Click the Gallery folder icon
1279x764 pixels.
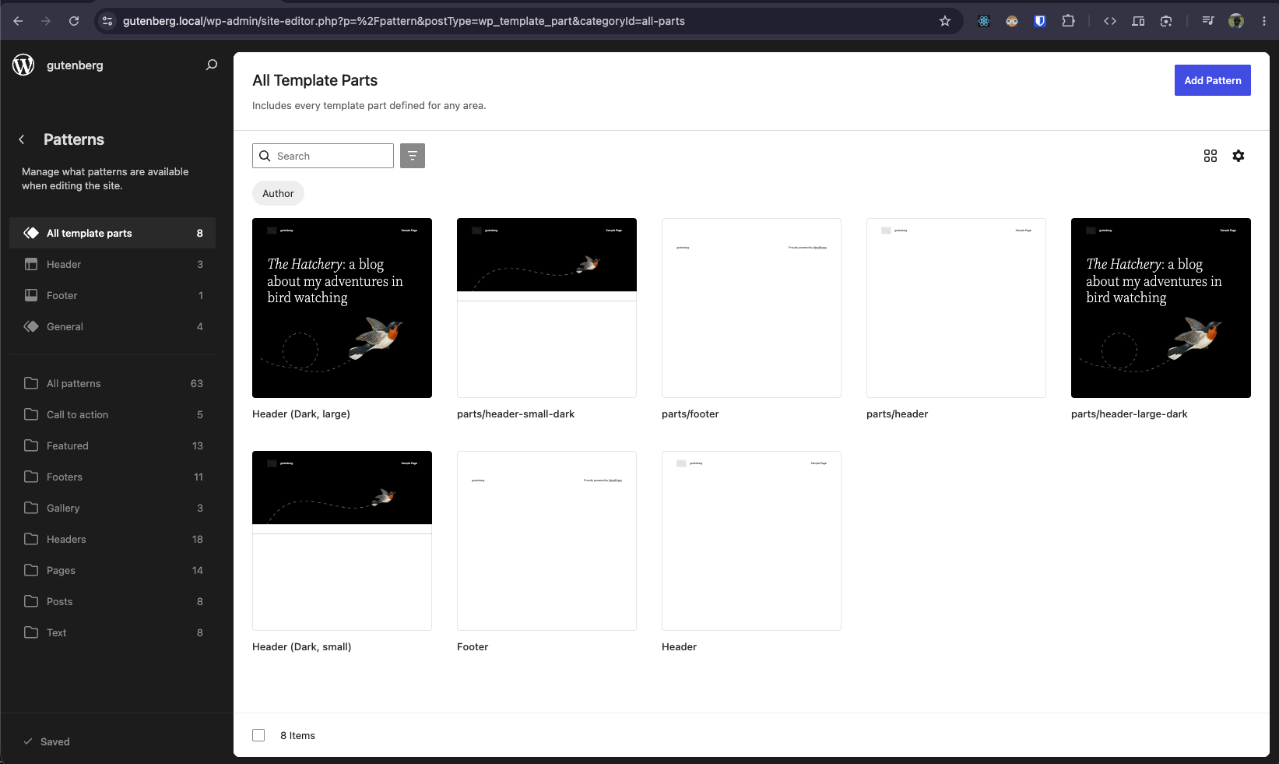point(31,508)
